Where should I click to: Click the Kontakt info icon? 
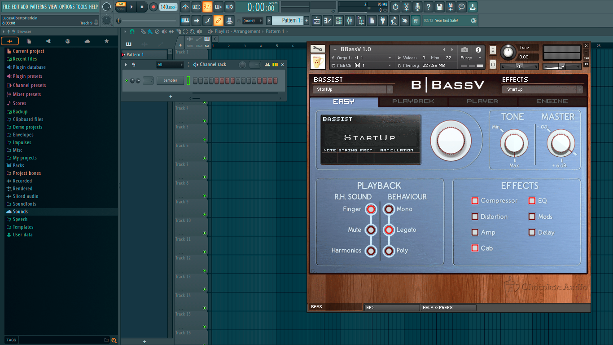coord(478,50)
